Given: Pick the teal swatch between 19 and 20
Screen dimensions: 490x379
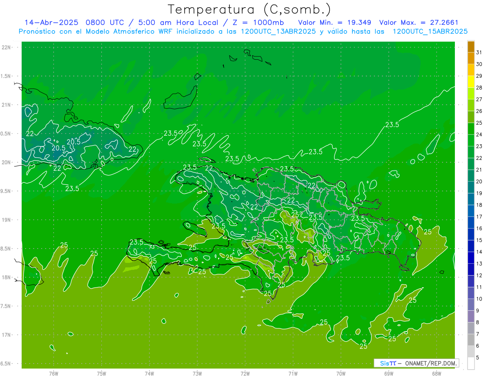Looking at the screenshot, I should click(x=471, y=187).
